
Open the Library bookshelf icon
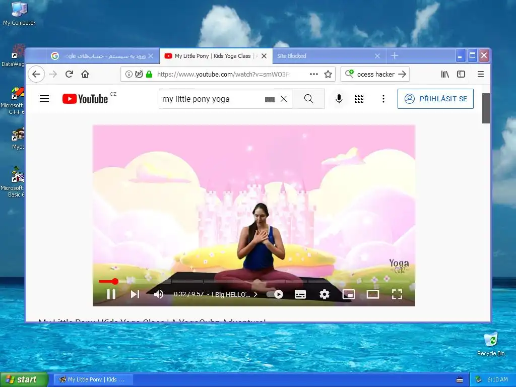click(x=445, y=74)
